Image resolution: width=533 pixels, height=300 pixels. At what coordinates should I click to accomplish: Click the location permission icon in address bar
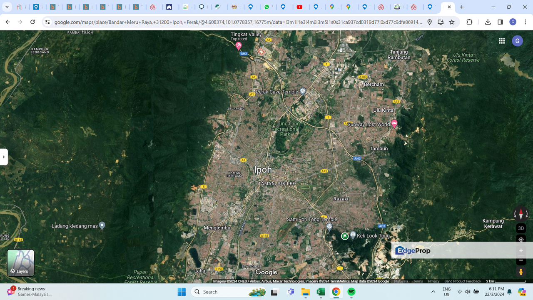pos(430,22)
